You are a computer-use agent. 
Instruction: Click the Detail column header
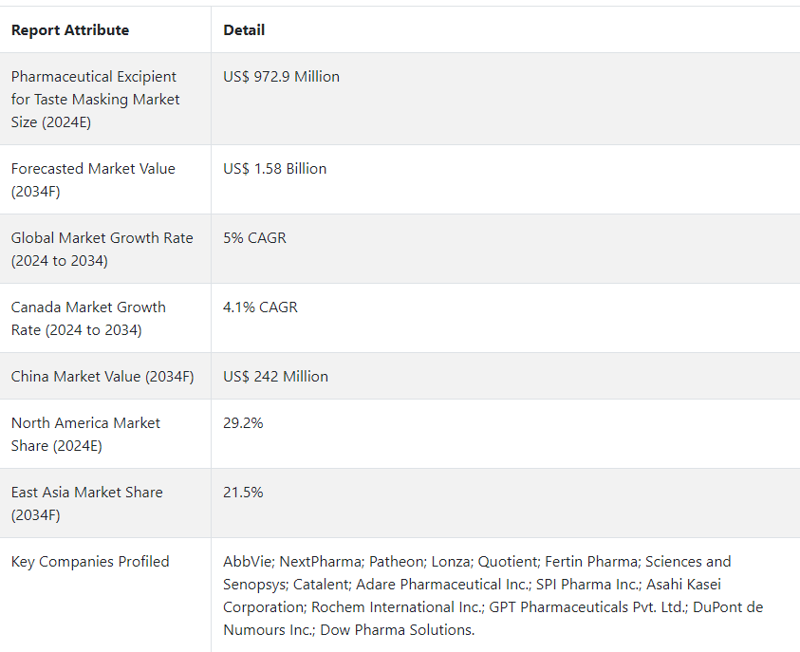pyautogui.click(x=244, y=30)
